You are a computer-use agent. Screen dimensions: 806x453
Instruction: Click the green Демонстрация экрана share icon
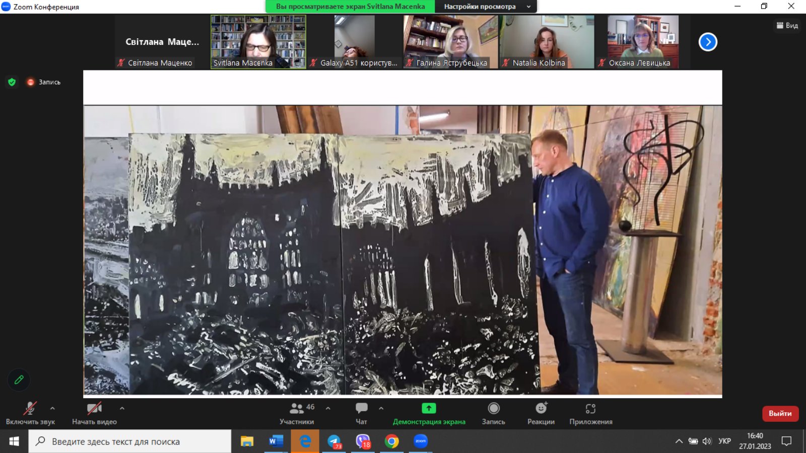[429, 408]
